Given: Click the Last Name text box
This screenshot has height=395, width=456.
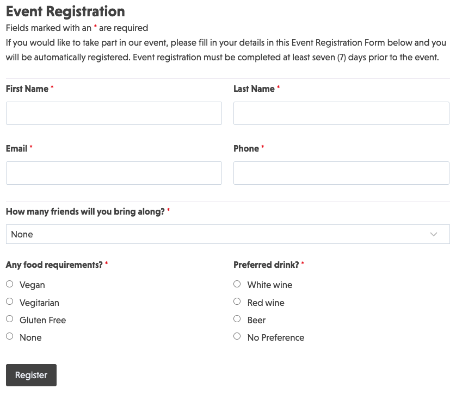Looking at the screenshot, I should click(341, 114).
